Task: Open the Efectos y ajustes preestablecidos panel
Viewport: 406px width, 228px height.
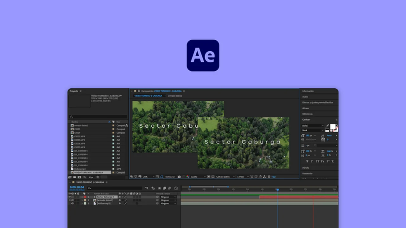Action: 318,102
